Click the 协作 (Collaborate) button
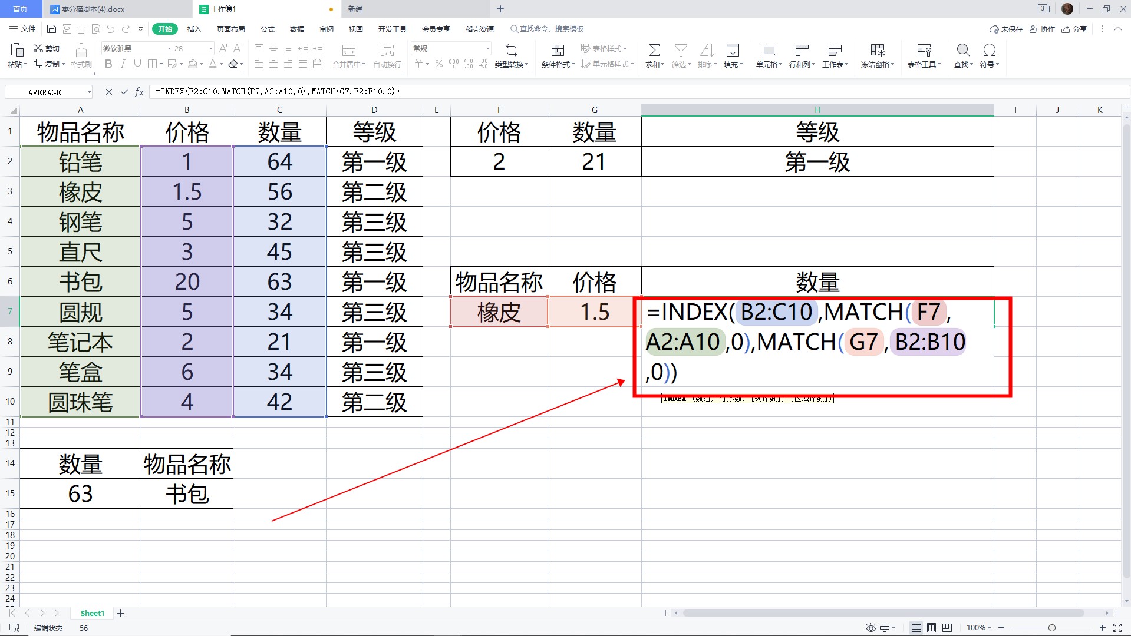1131x636 pixels. pyautogui.click(x=1042, y=29)
